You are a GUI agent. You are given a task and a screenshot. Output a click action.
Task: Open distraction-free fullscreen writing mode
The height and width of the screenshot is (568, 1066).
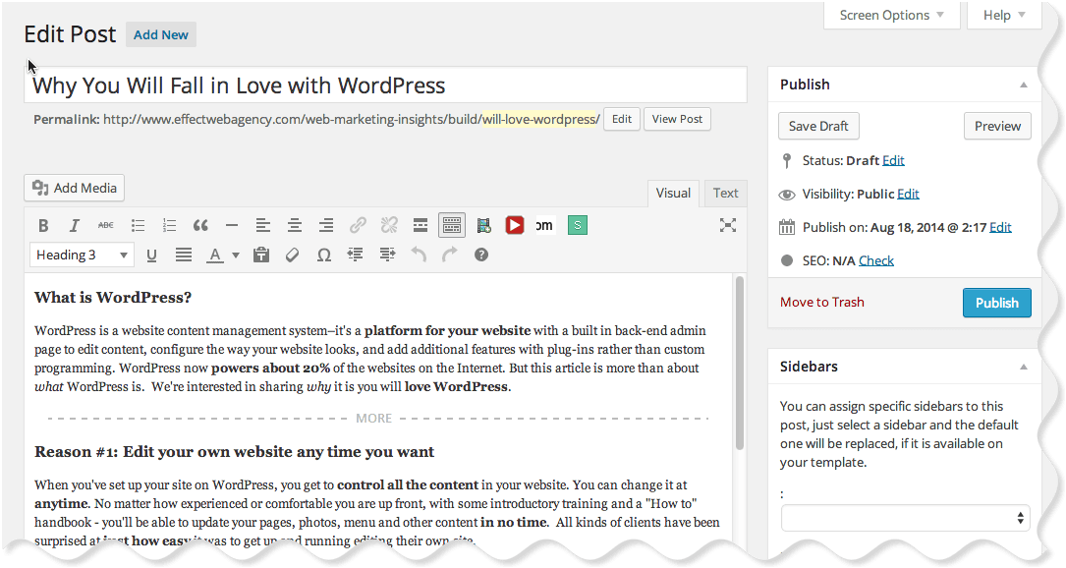(x=728, y=225)
